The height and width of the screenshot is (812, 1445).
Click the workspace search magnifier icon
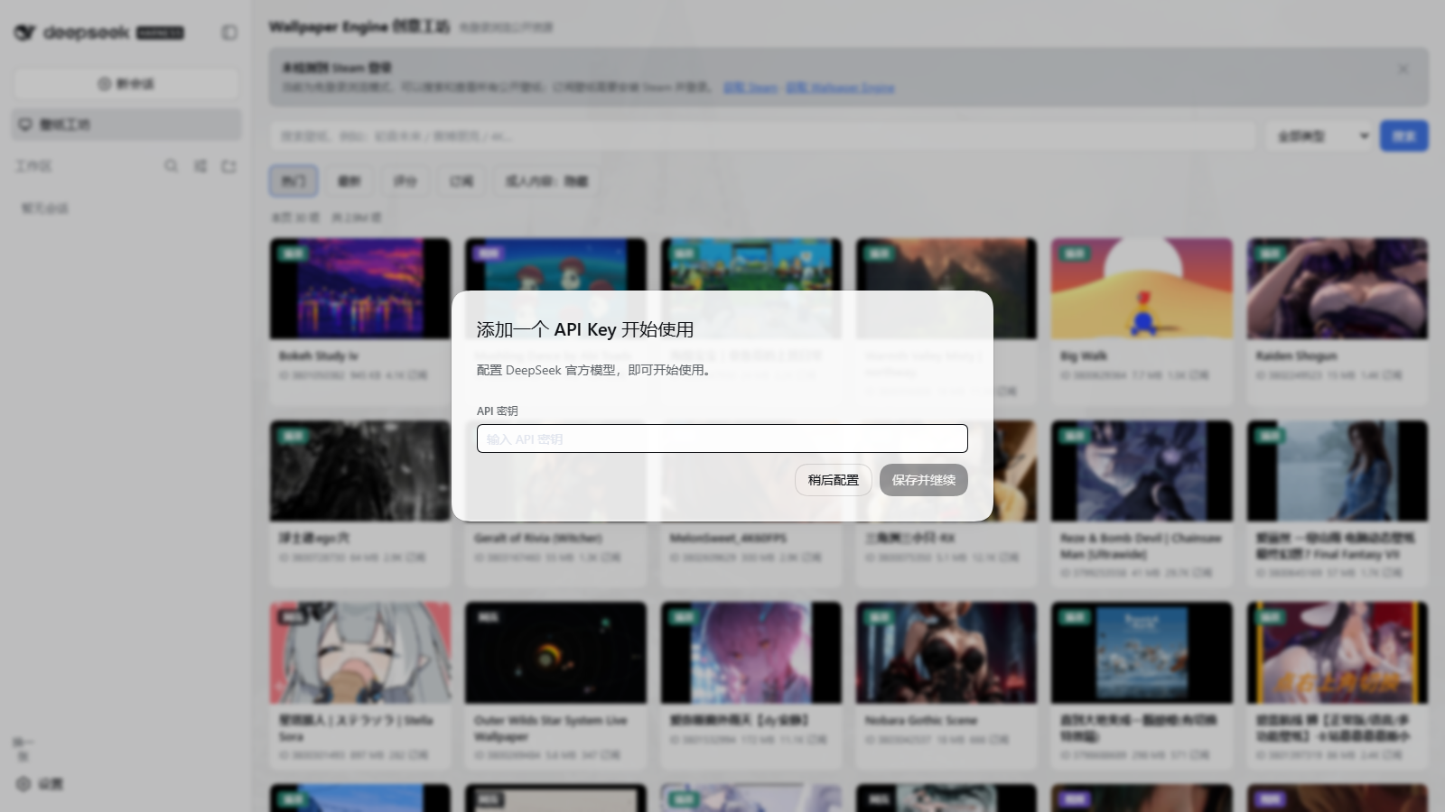[x=171, y=166]
